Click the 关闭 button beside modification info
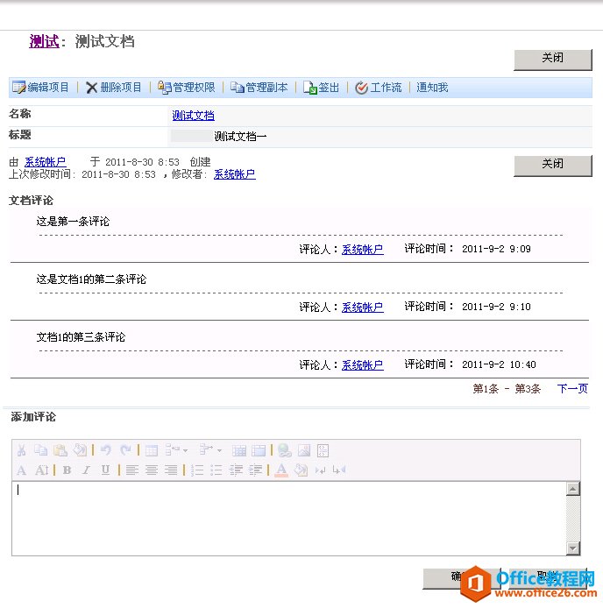Screen dimensions: 603x608 click(552, 166)
